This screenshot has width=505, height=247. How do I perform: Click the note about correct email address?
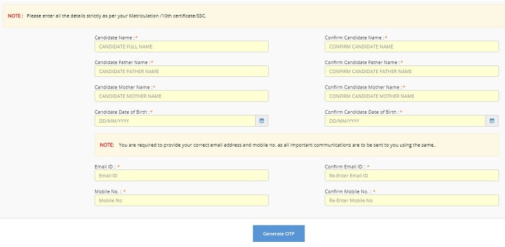(x=278, y=145)
